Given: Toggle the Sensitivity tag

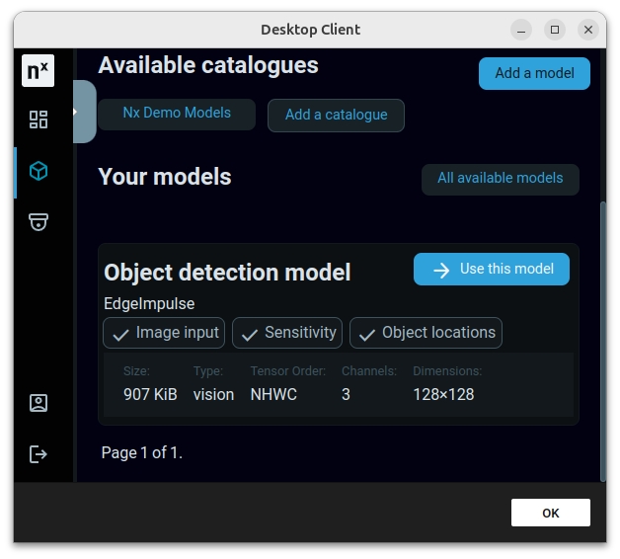Looking at the screenshot, I should click(287, 333).
